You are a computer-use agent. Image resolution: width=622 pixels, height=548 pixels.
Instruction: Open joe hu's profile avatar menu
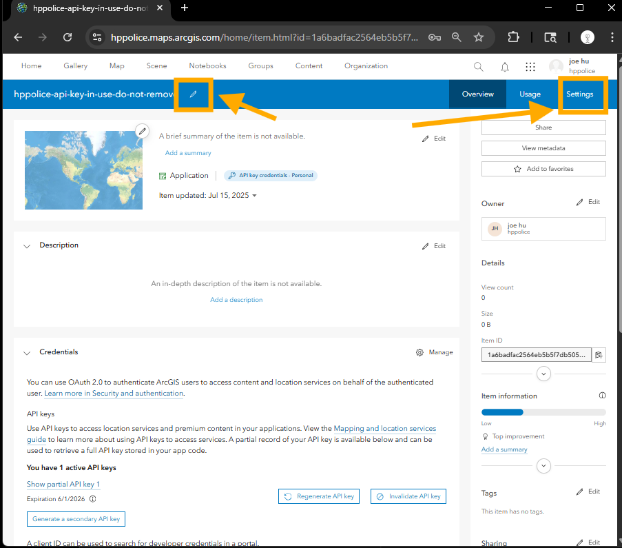tap(556, 66)
